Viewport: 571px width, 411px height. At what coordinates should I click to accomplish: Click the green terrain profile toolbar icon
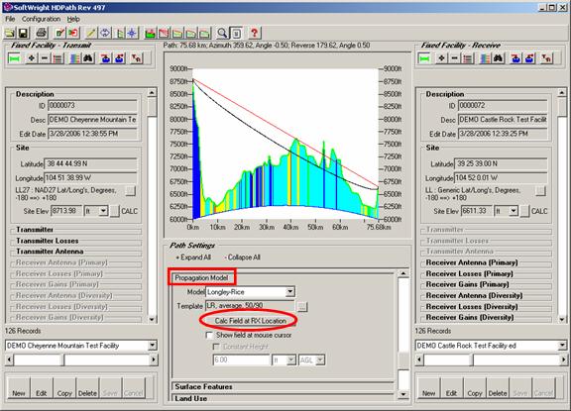coord(150,34)
